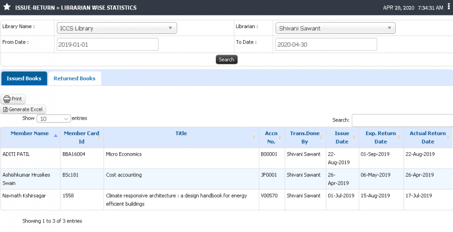453x232 pixels.
Task: Click issue date 01-Jul-2019
Action: [x=341, y=196]
